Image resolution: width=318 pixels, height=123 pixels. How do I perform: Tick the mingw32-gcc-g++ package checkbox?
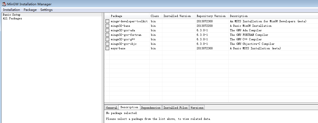point(107,39)
